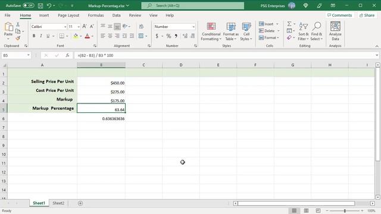Decrease decimal places

pyautogui.click(x=193, y=36)
